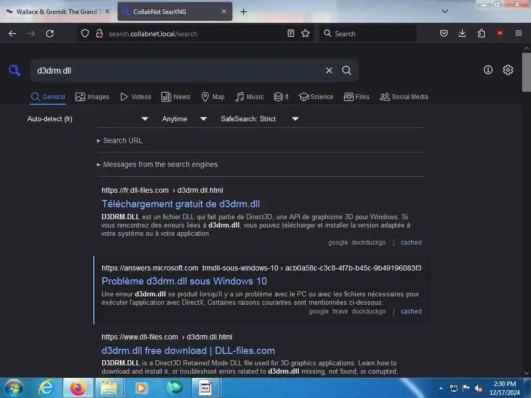Open the It category
Image resolution: width=531 pixels, height=398 pixels.
[x=281, y=97]
